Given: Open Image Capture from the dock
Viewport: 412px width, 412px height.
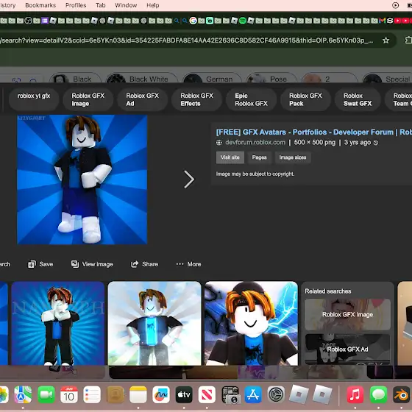Looking at the screenshot, I should 230,394.
